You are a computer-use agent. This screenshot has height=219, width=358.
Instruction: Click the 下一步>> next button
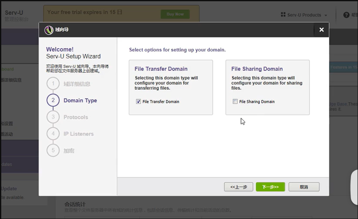270,187
